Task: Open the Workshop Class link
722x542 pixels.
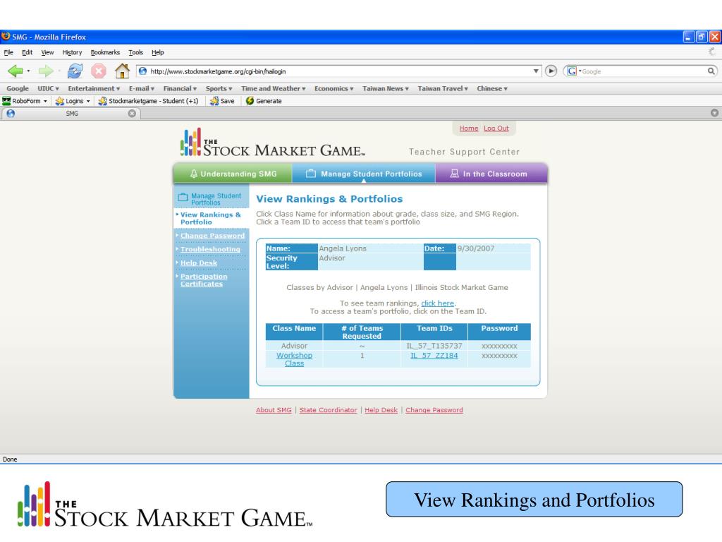Action: pyautogui.click(x=294, y=359)
